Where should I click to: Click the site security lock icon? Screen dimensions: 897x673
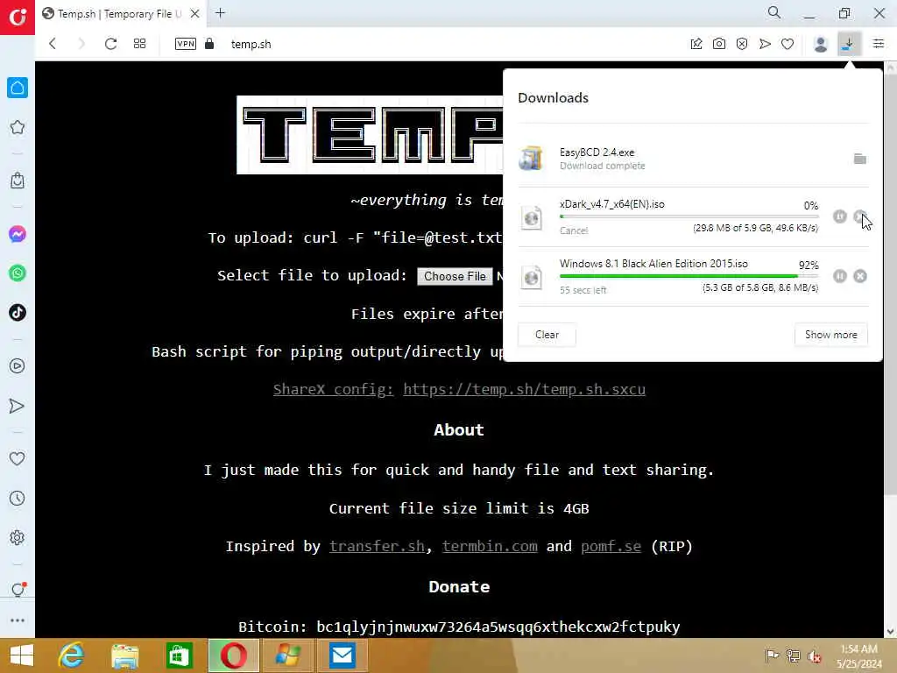point(209,44)
